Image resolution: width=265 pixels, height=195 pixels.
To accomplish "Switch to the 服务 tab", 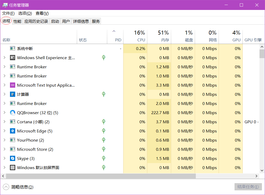I will pos(96,21).
